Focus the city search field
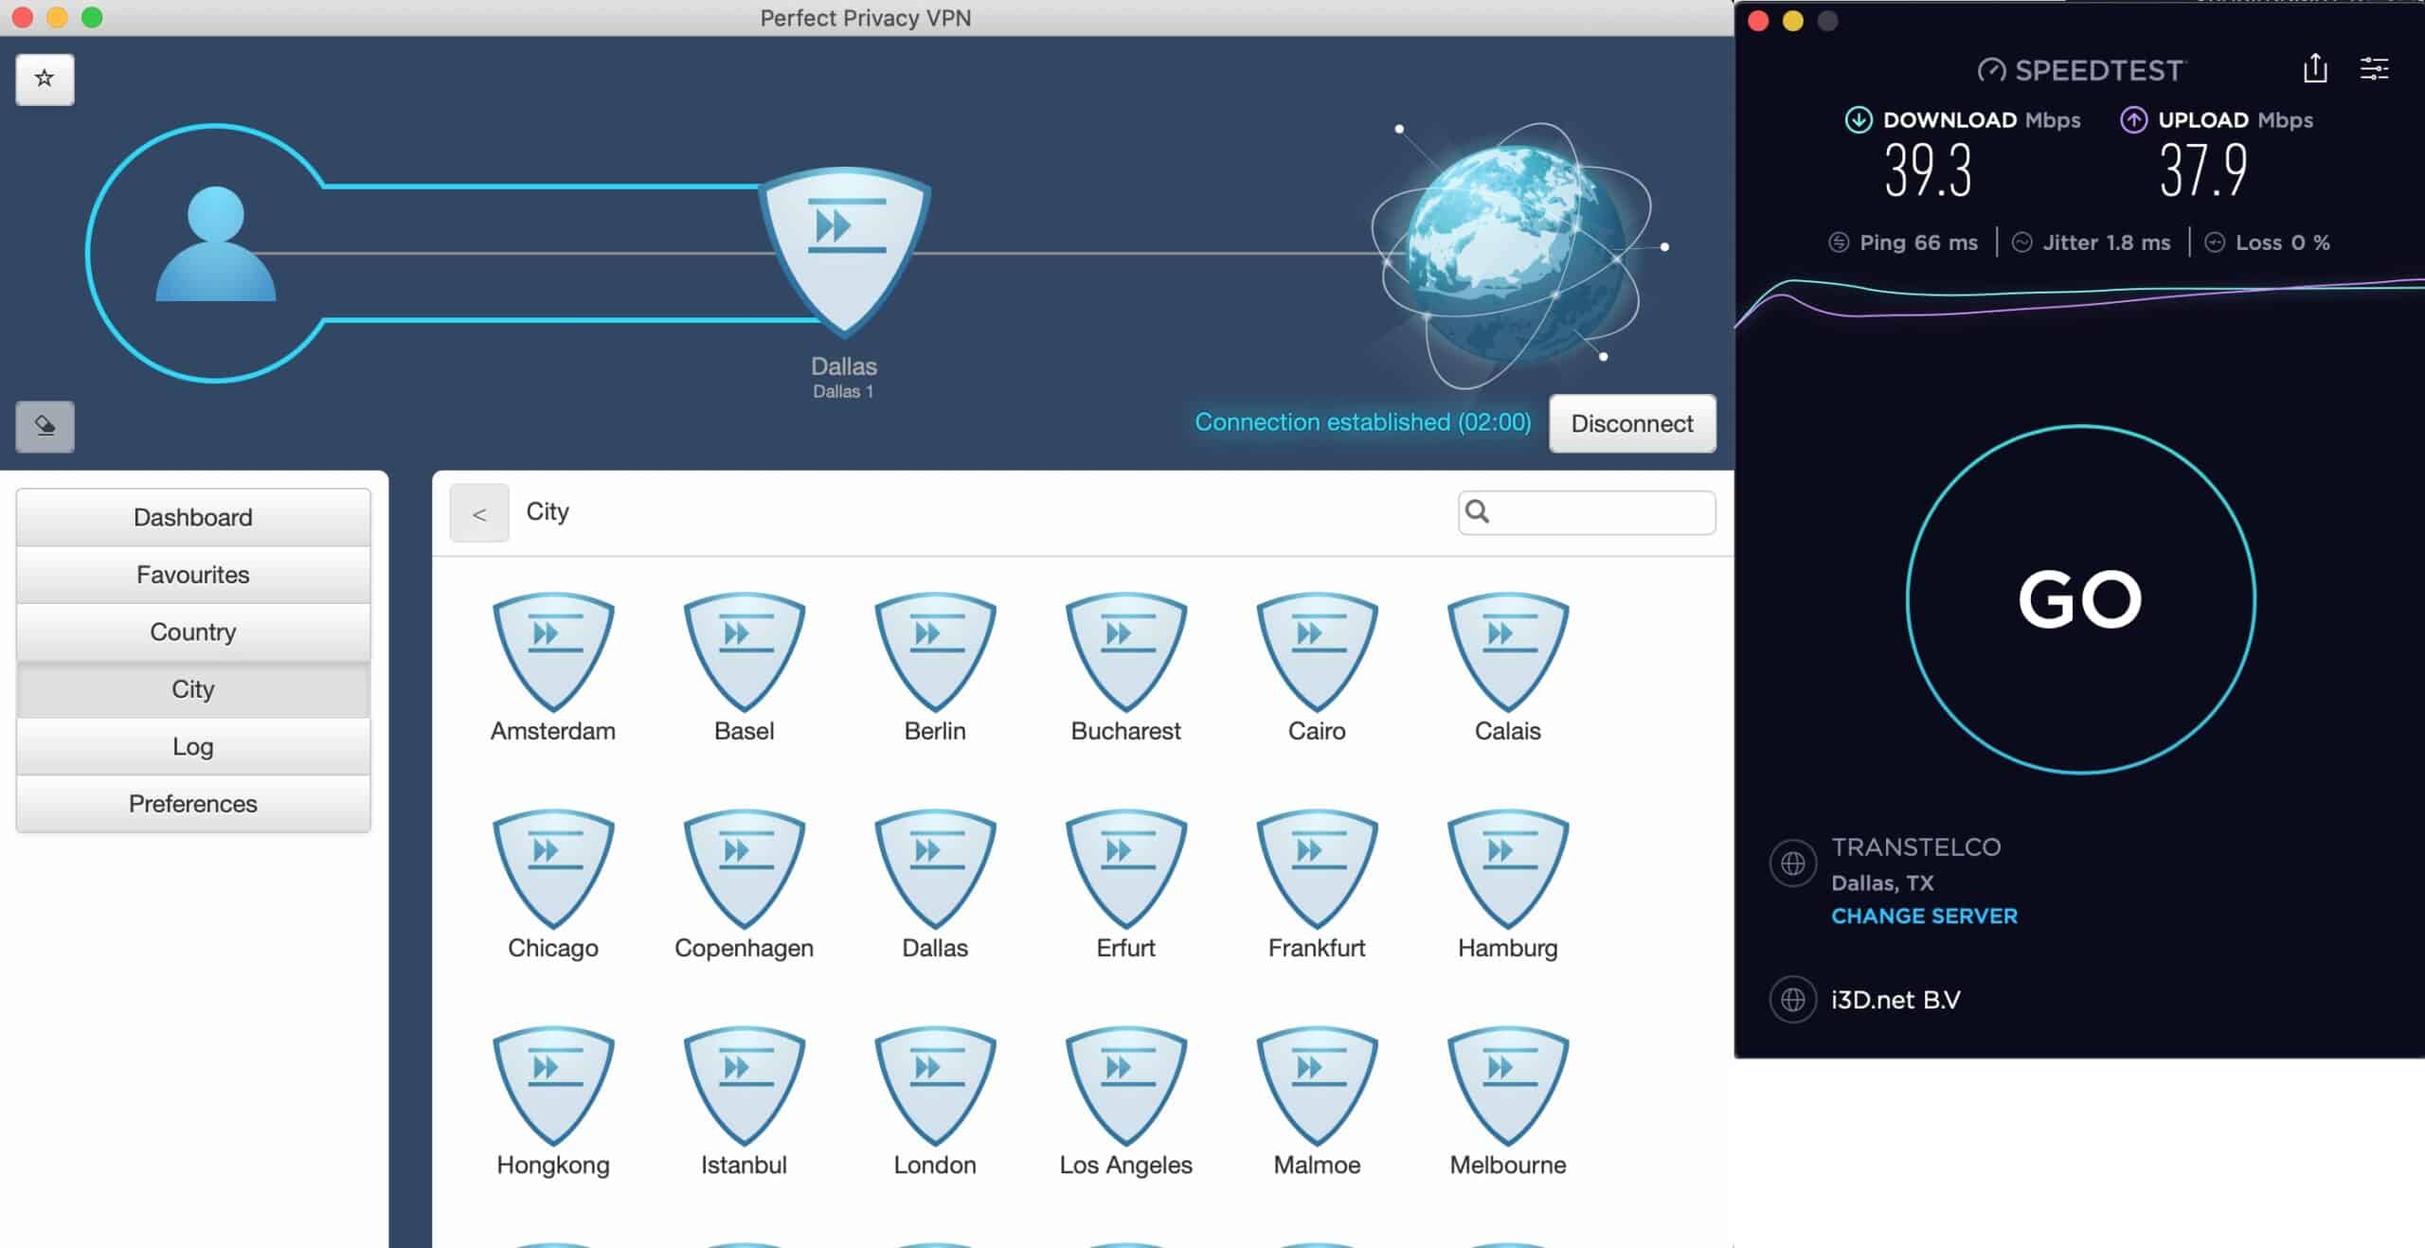This screenshot has width=2425, height=1248. [1587, 512]
